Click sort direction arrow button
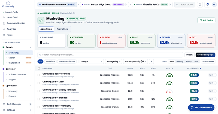 152,61
